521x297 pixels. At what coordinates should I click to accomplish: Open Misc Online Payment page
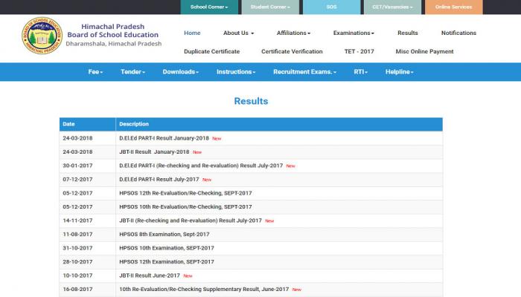[x=424, y=51]
